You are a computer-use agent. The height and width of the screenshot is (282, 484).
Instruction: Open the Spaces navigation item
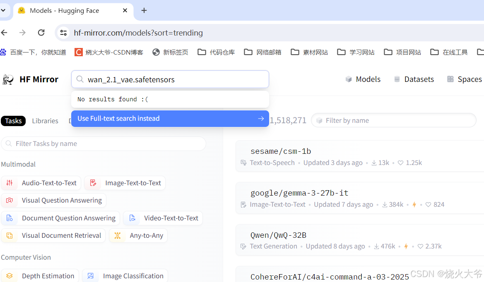tap(465, 79)
